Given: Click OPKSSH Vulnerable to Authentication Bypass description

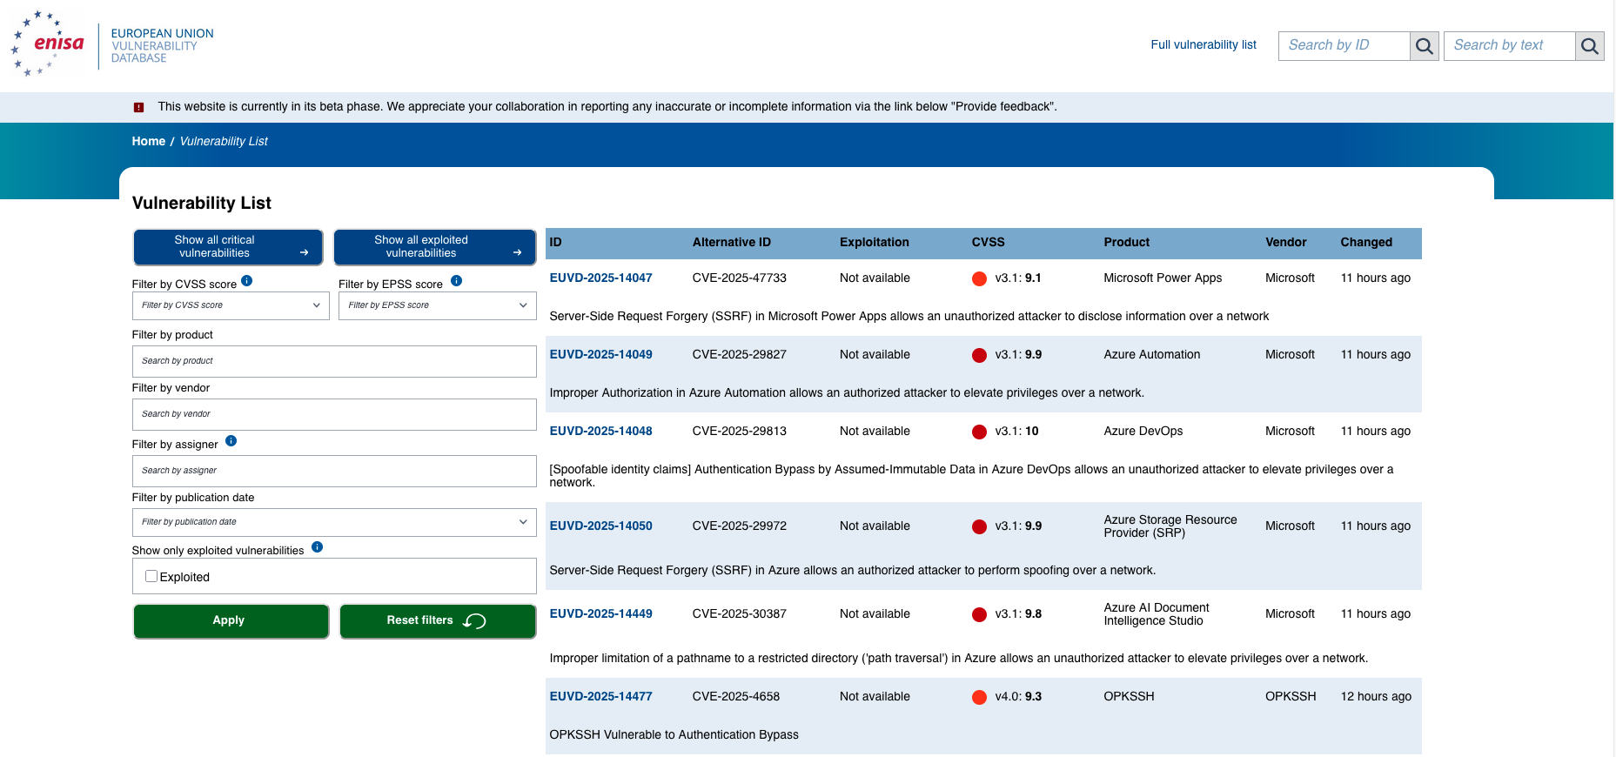Looking at the screenshot, I should pos(674,735).
